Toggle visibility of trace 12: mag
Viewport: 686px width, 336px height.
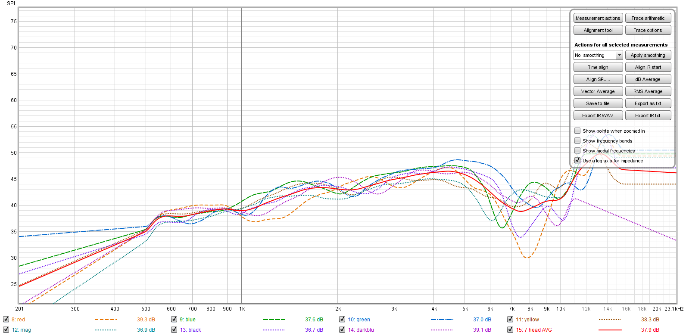click(x=6, y=330)
